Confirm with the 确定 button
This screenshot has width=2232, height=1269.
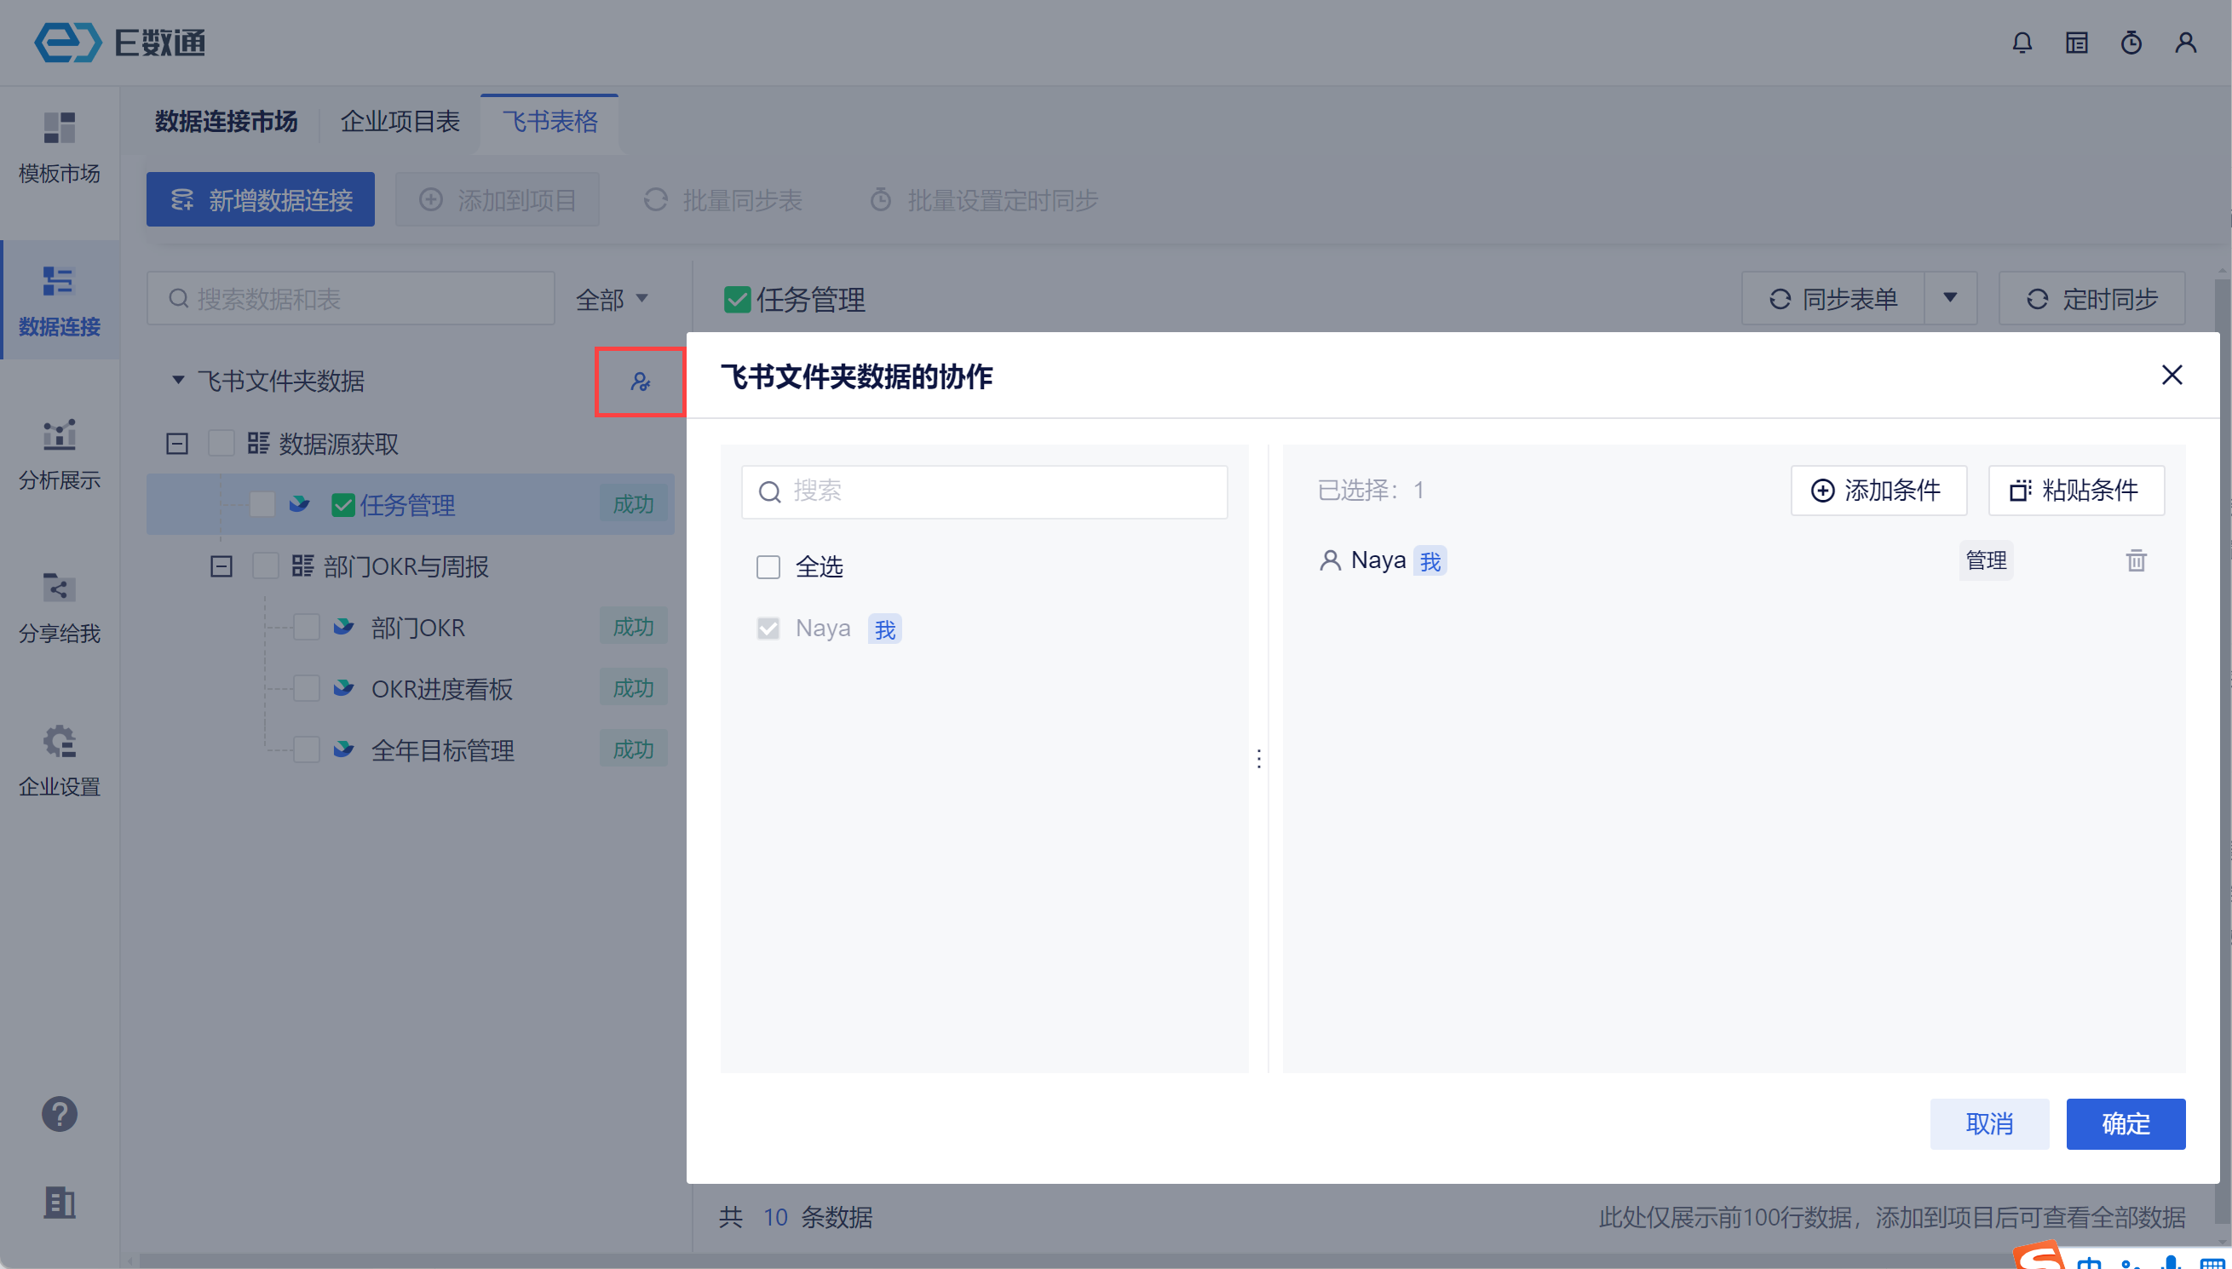[2125, 1123]
